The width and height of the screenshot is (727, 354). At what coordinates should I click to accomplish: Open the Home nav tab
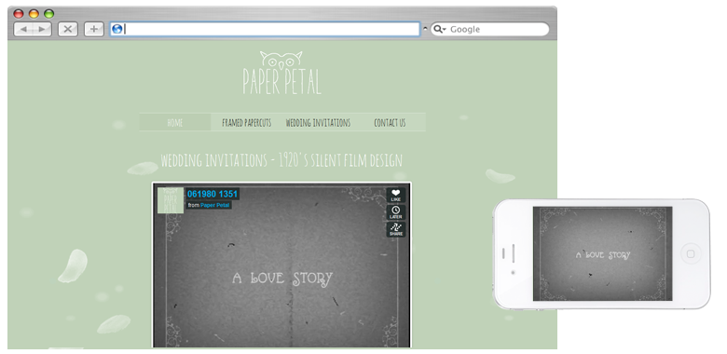175,123
